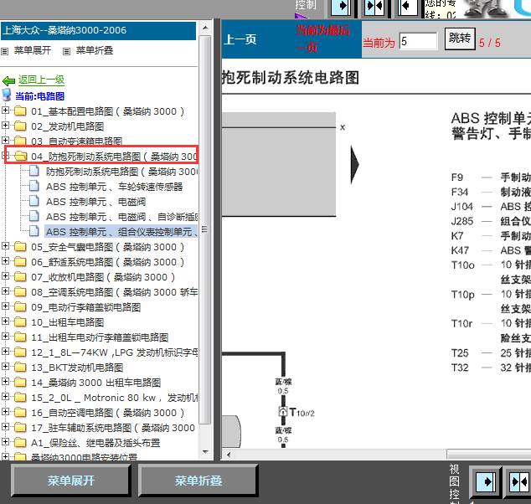Click folder icon of 02_发动机电路图
The width and height of the screenshot is (531, 504).
(x=20, y=126)
